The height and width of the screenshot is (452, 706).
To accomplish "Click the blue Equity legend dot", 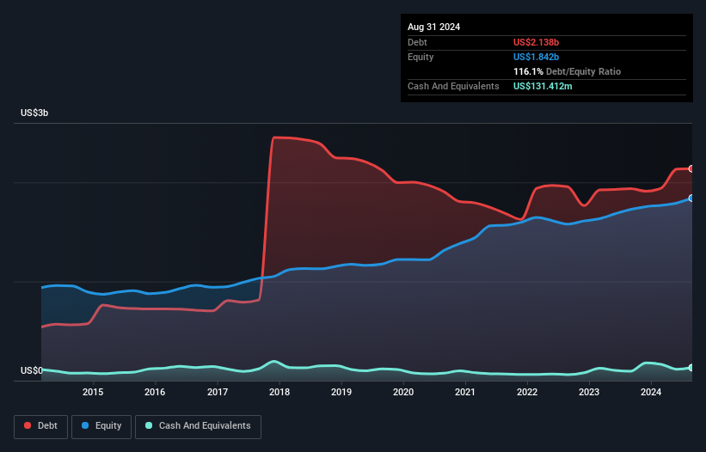I will [x=85, y=425].
